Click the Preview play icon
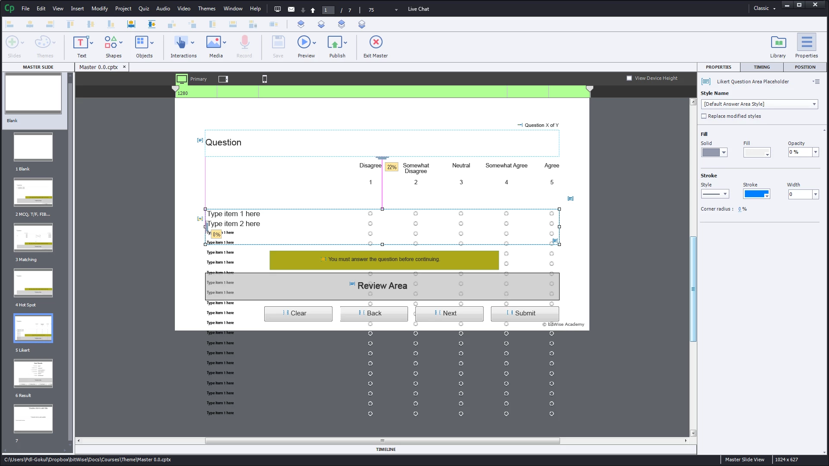829x466 pixels. pos(304,42)
